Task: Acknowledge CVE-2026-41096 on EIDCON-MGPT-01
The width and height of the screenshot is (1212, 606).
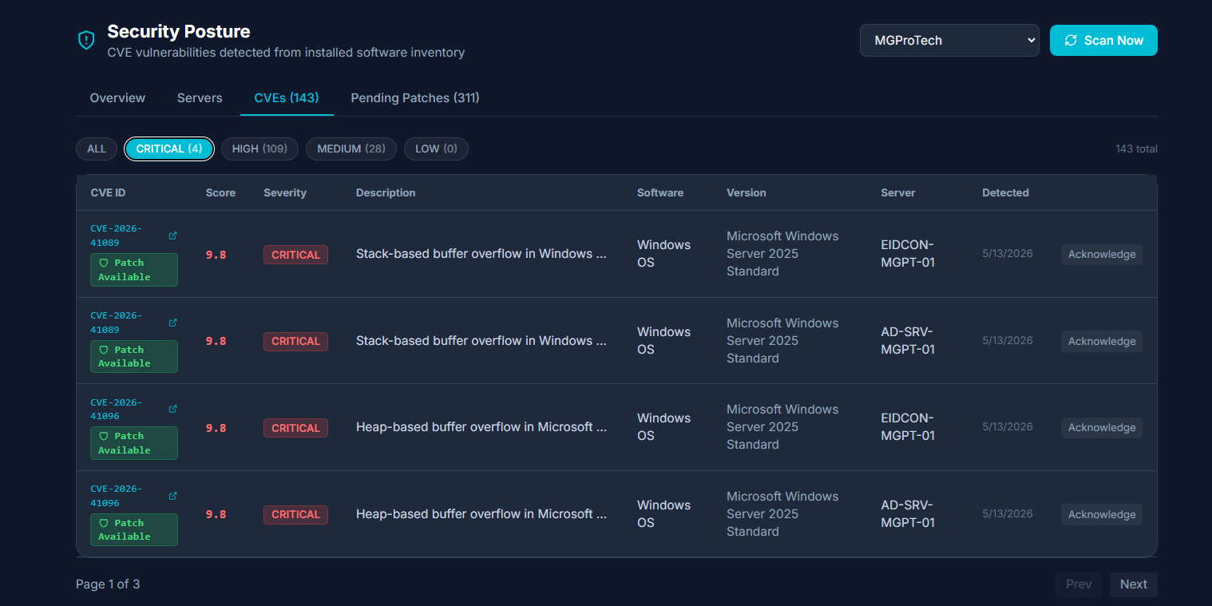Action: (1102, 427)
